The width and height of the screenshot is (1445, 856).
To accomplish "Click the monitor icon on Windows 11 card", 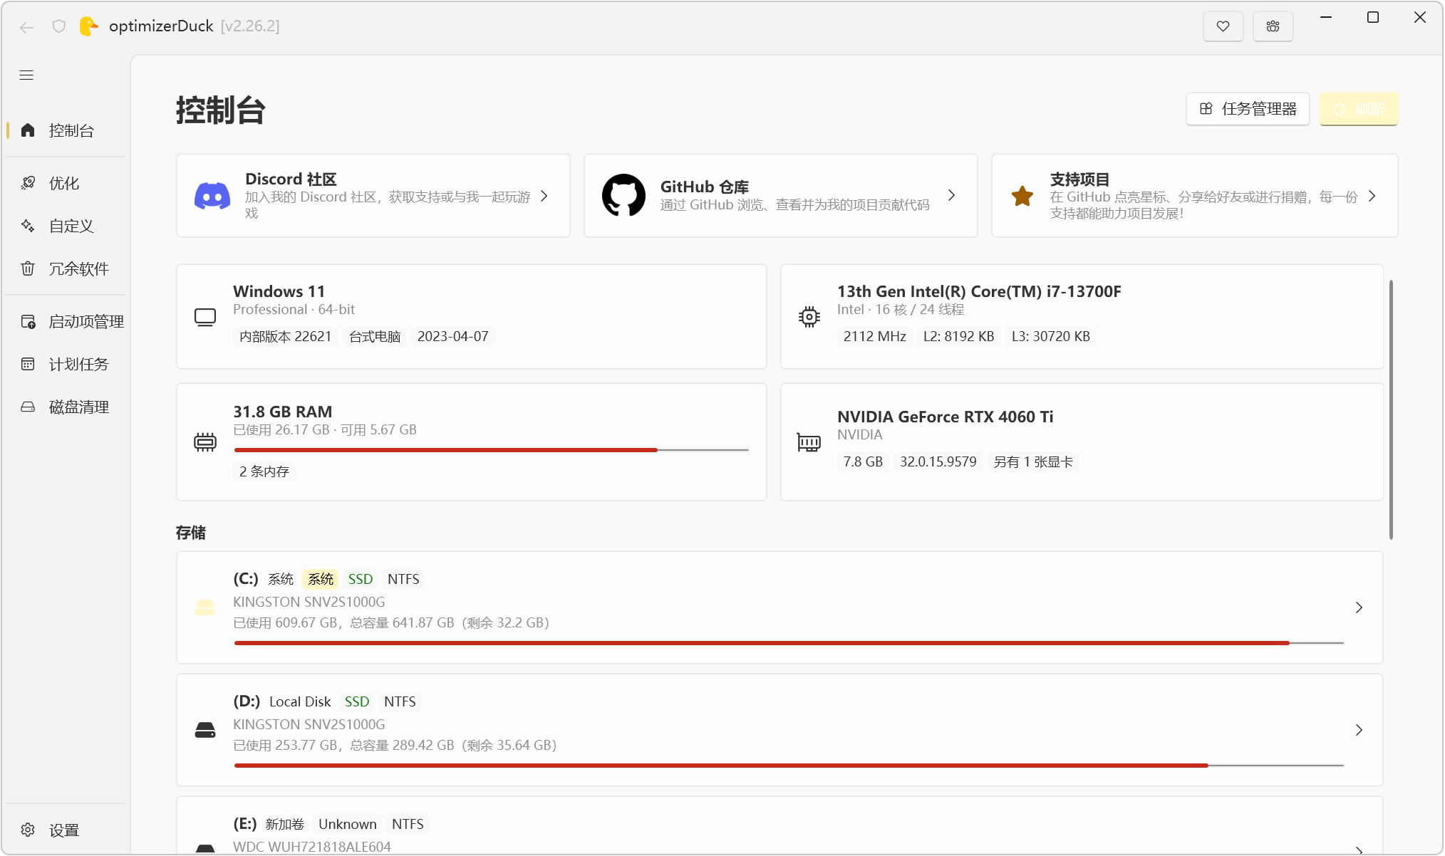I will (205, 318).
